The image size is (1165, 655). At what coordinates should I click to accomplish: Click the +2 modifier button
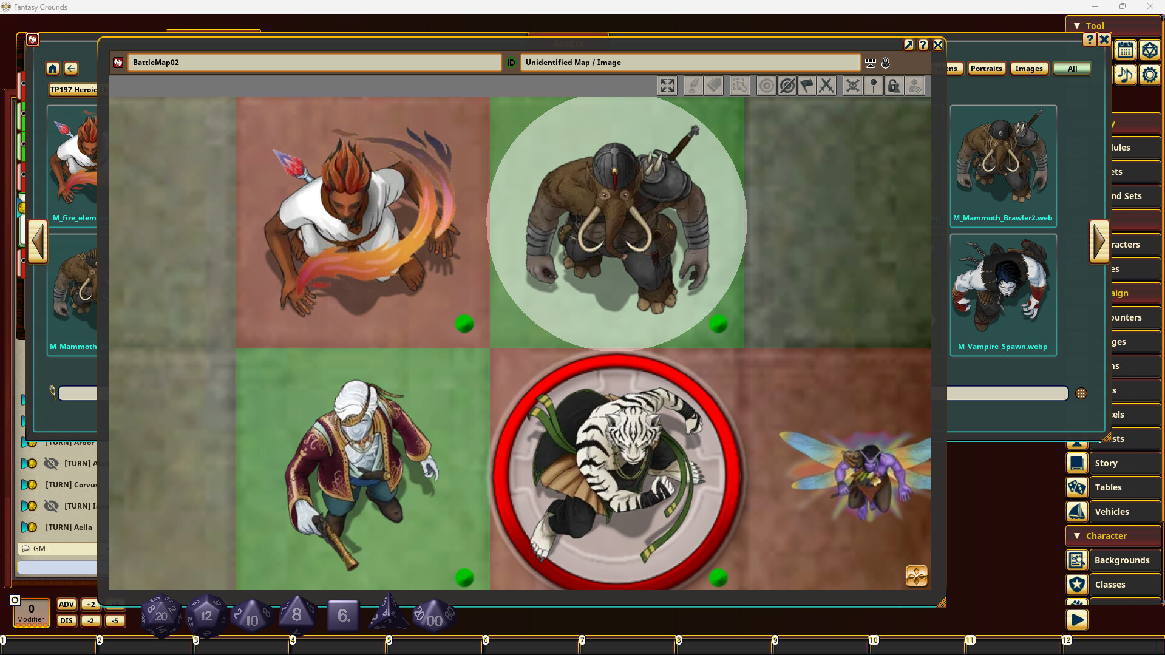coord(90,605)
